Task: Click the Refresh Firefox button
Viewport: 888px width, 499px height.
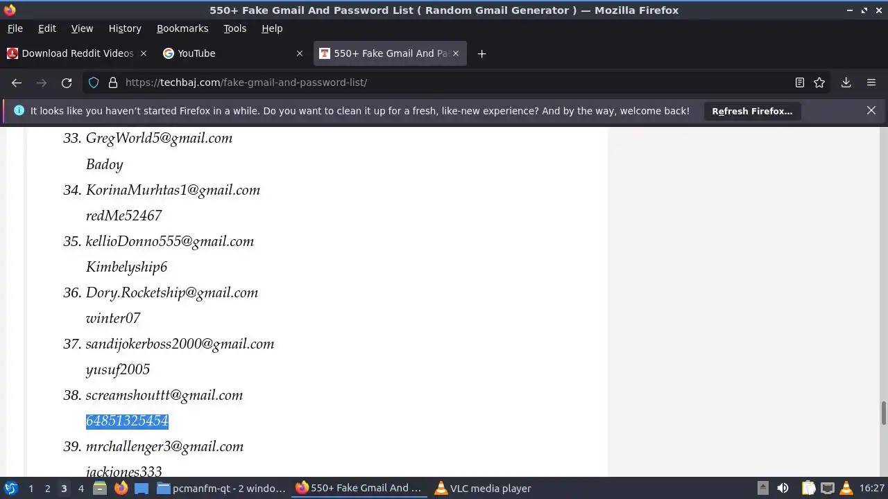Action: click(x=752, y=111)
